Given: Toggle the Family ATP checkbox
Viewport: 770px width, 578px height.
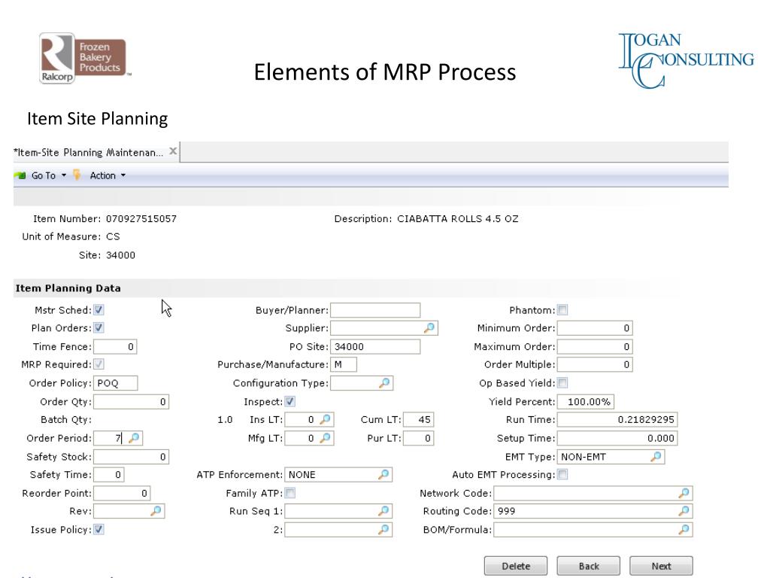Looking at the screenshot, I should [290, 492].
